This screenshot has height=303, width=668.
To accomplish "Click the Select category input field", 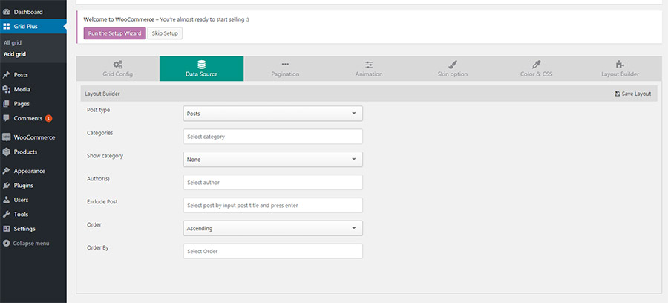I will pos(272,137).
